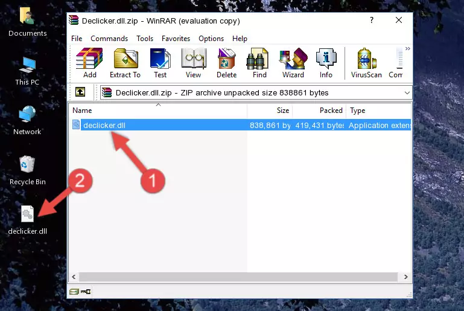Click the View toolbar icon
464x311 pixels.
pos(194,63)
